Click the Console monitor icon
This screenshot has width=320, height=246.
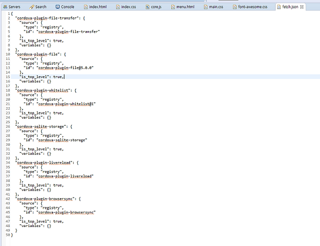[58, 7]
